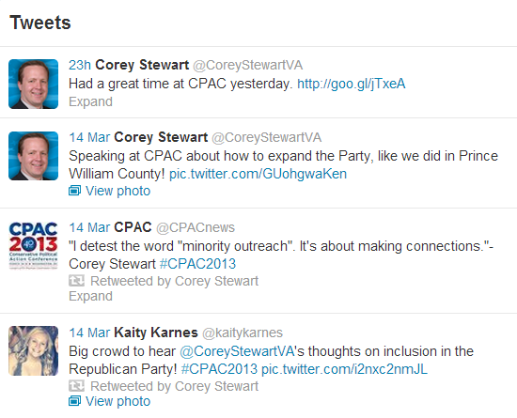
Task: Open the #CPAC2013 hashtag after 'Corey Stewart' in the CPAC tweet
Action: 197,264
